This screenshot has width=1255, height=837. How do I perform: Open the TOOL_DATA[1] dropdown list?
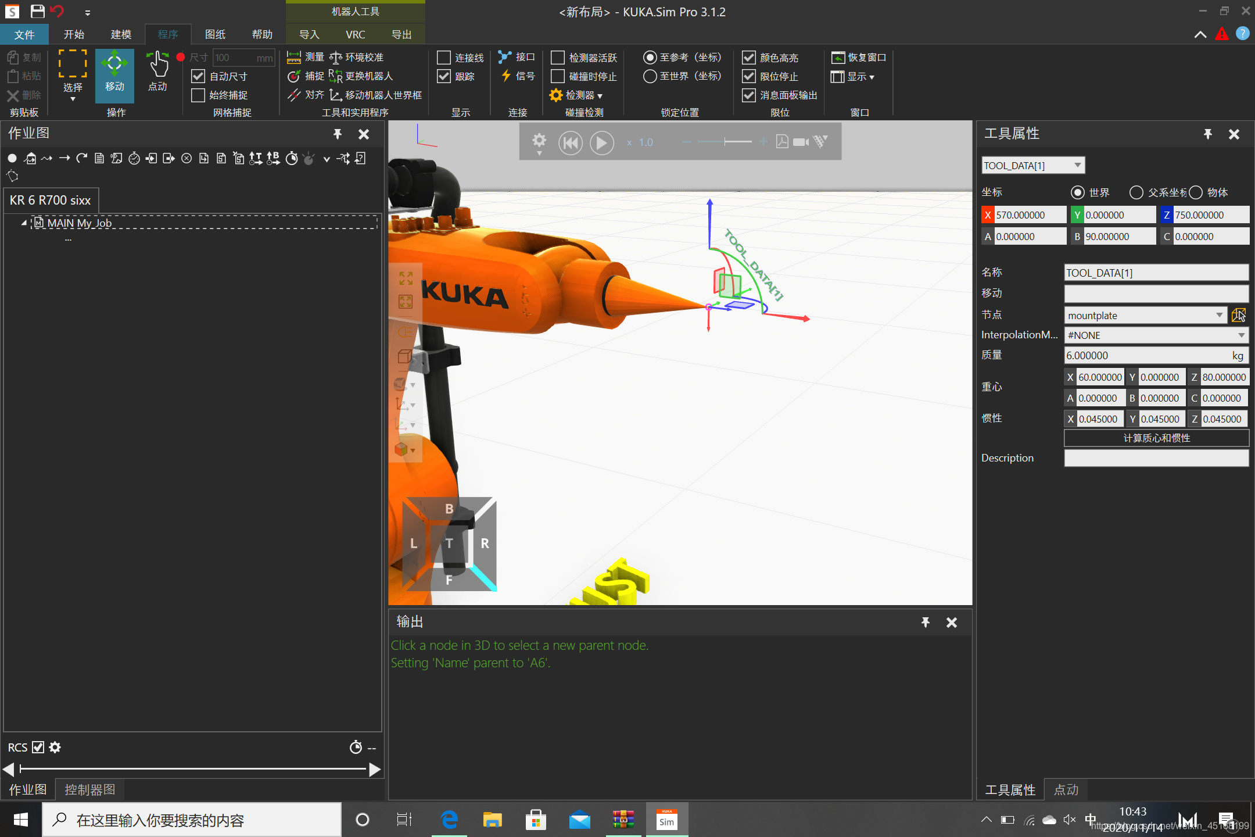(1077, 165)
